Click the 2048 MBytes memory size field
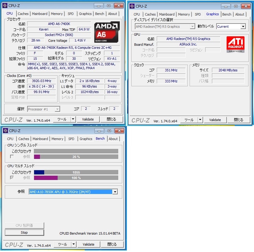This screenshot has height=252, width=254. pos(228,70)
